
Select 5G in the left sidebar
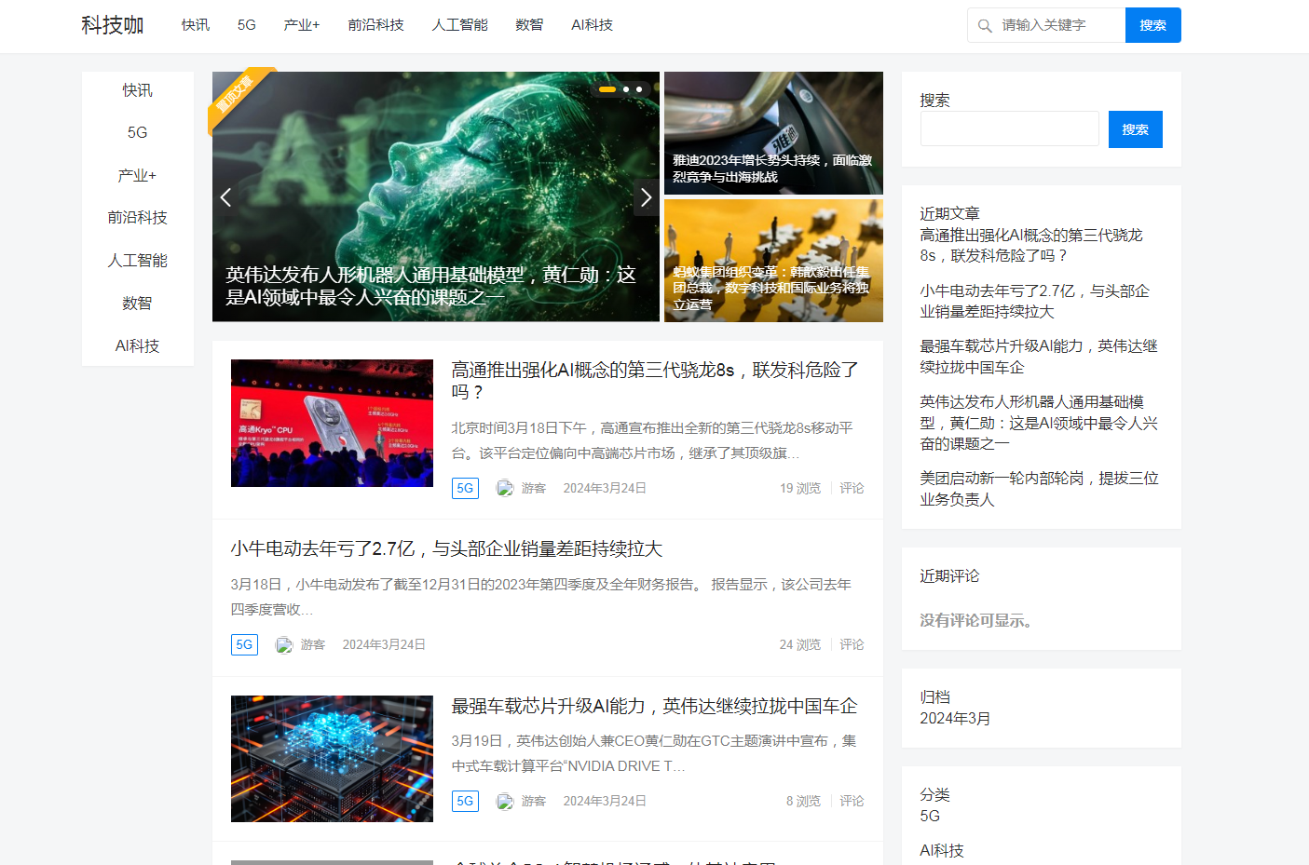(x=138, y=132)
